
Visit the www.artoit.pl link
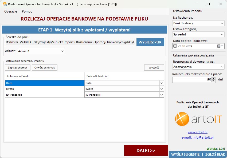click(197, 132)
